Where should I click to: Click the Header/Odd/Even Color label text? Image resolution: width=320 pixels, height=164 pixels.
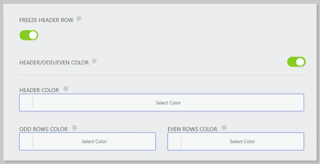tap(54, 62)
